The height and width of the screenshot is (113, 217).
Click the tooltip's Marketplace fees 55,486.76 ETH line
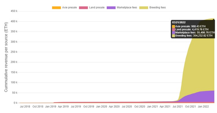click(193, 32)
